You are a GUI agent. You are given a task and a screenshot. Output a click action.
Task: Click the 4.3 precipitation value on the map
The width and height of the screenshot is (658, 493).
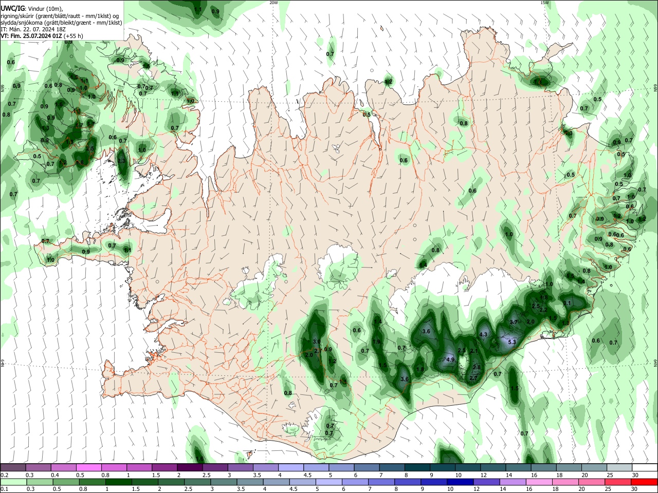(483, 334)
